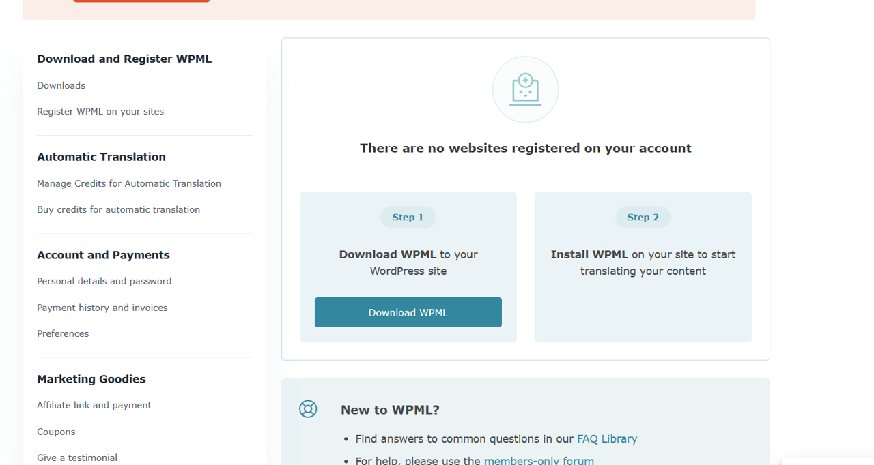The width and height of the screenshot is (874, 465).
Task: Open the Preferences link
Action: (x=63, y=333)
